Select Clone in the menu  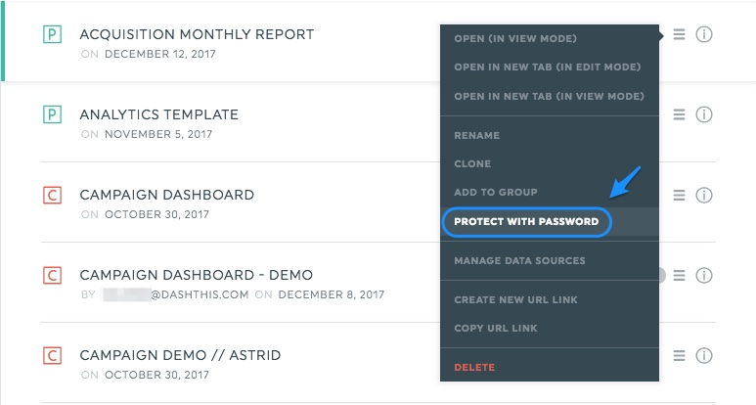tap(472, 164)
